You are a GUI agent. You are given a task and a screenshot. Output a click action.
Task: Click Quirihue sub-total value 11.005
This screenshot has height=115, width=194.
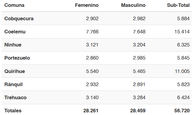pos(182,71)
